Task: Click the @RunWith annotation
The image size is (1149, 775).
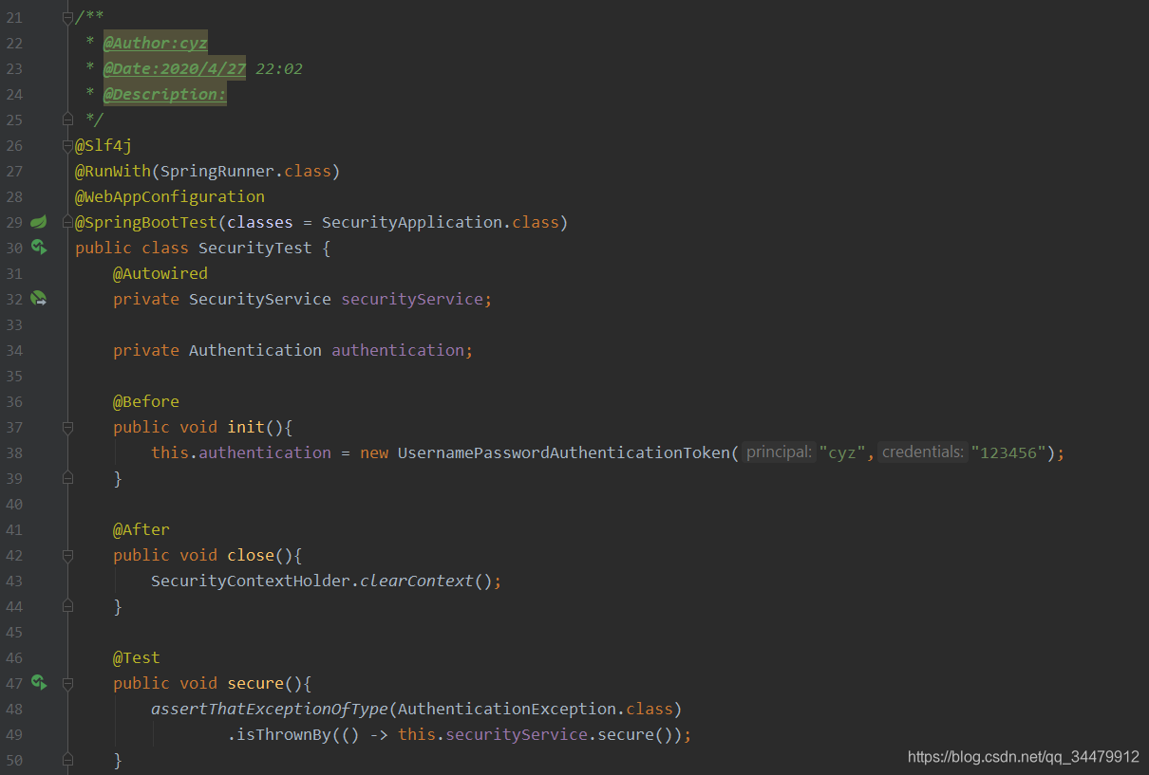Action: pos(113,171)
